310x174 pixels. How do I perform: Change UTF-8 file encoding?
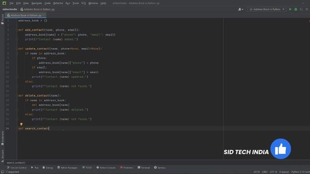[273, 172]
